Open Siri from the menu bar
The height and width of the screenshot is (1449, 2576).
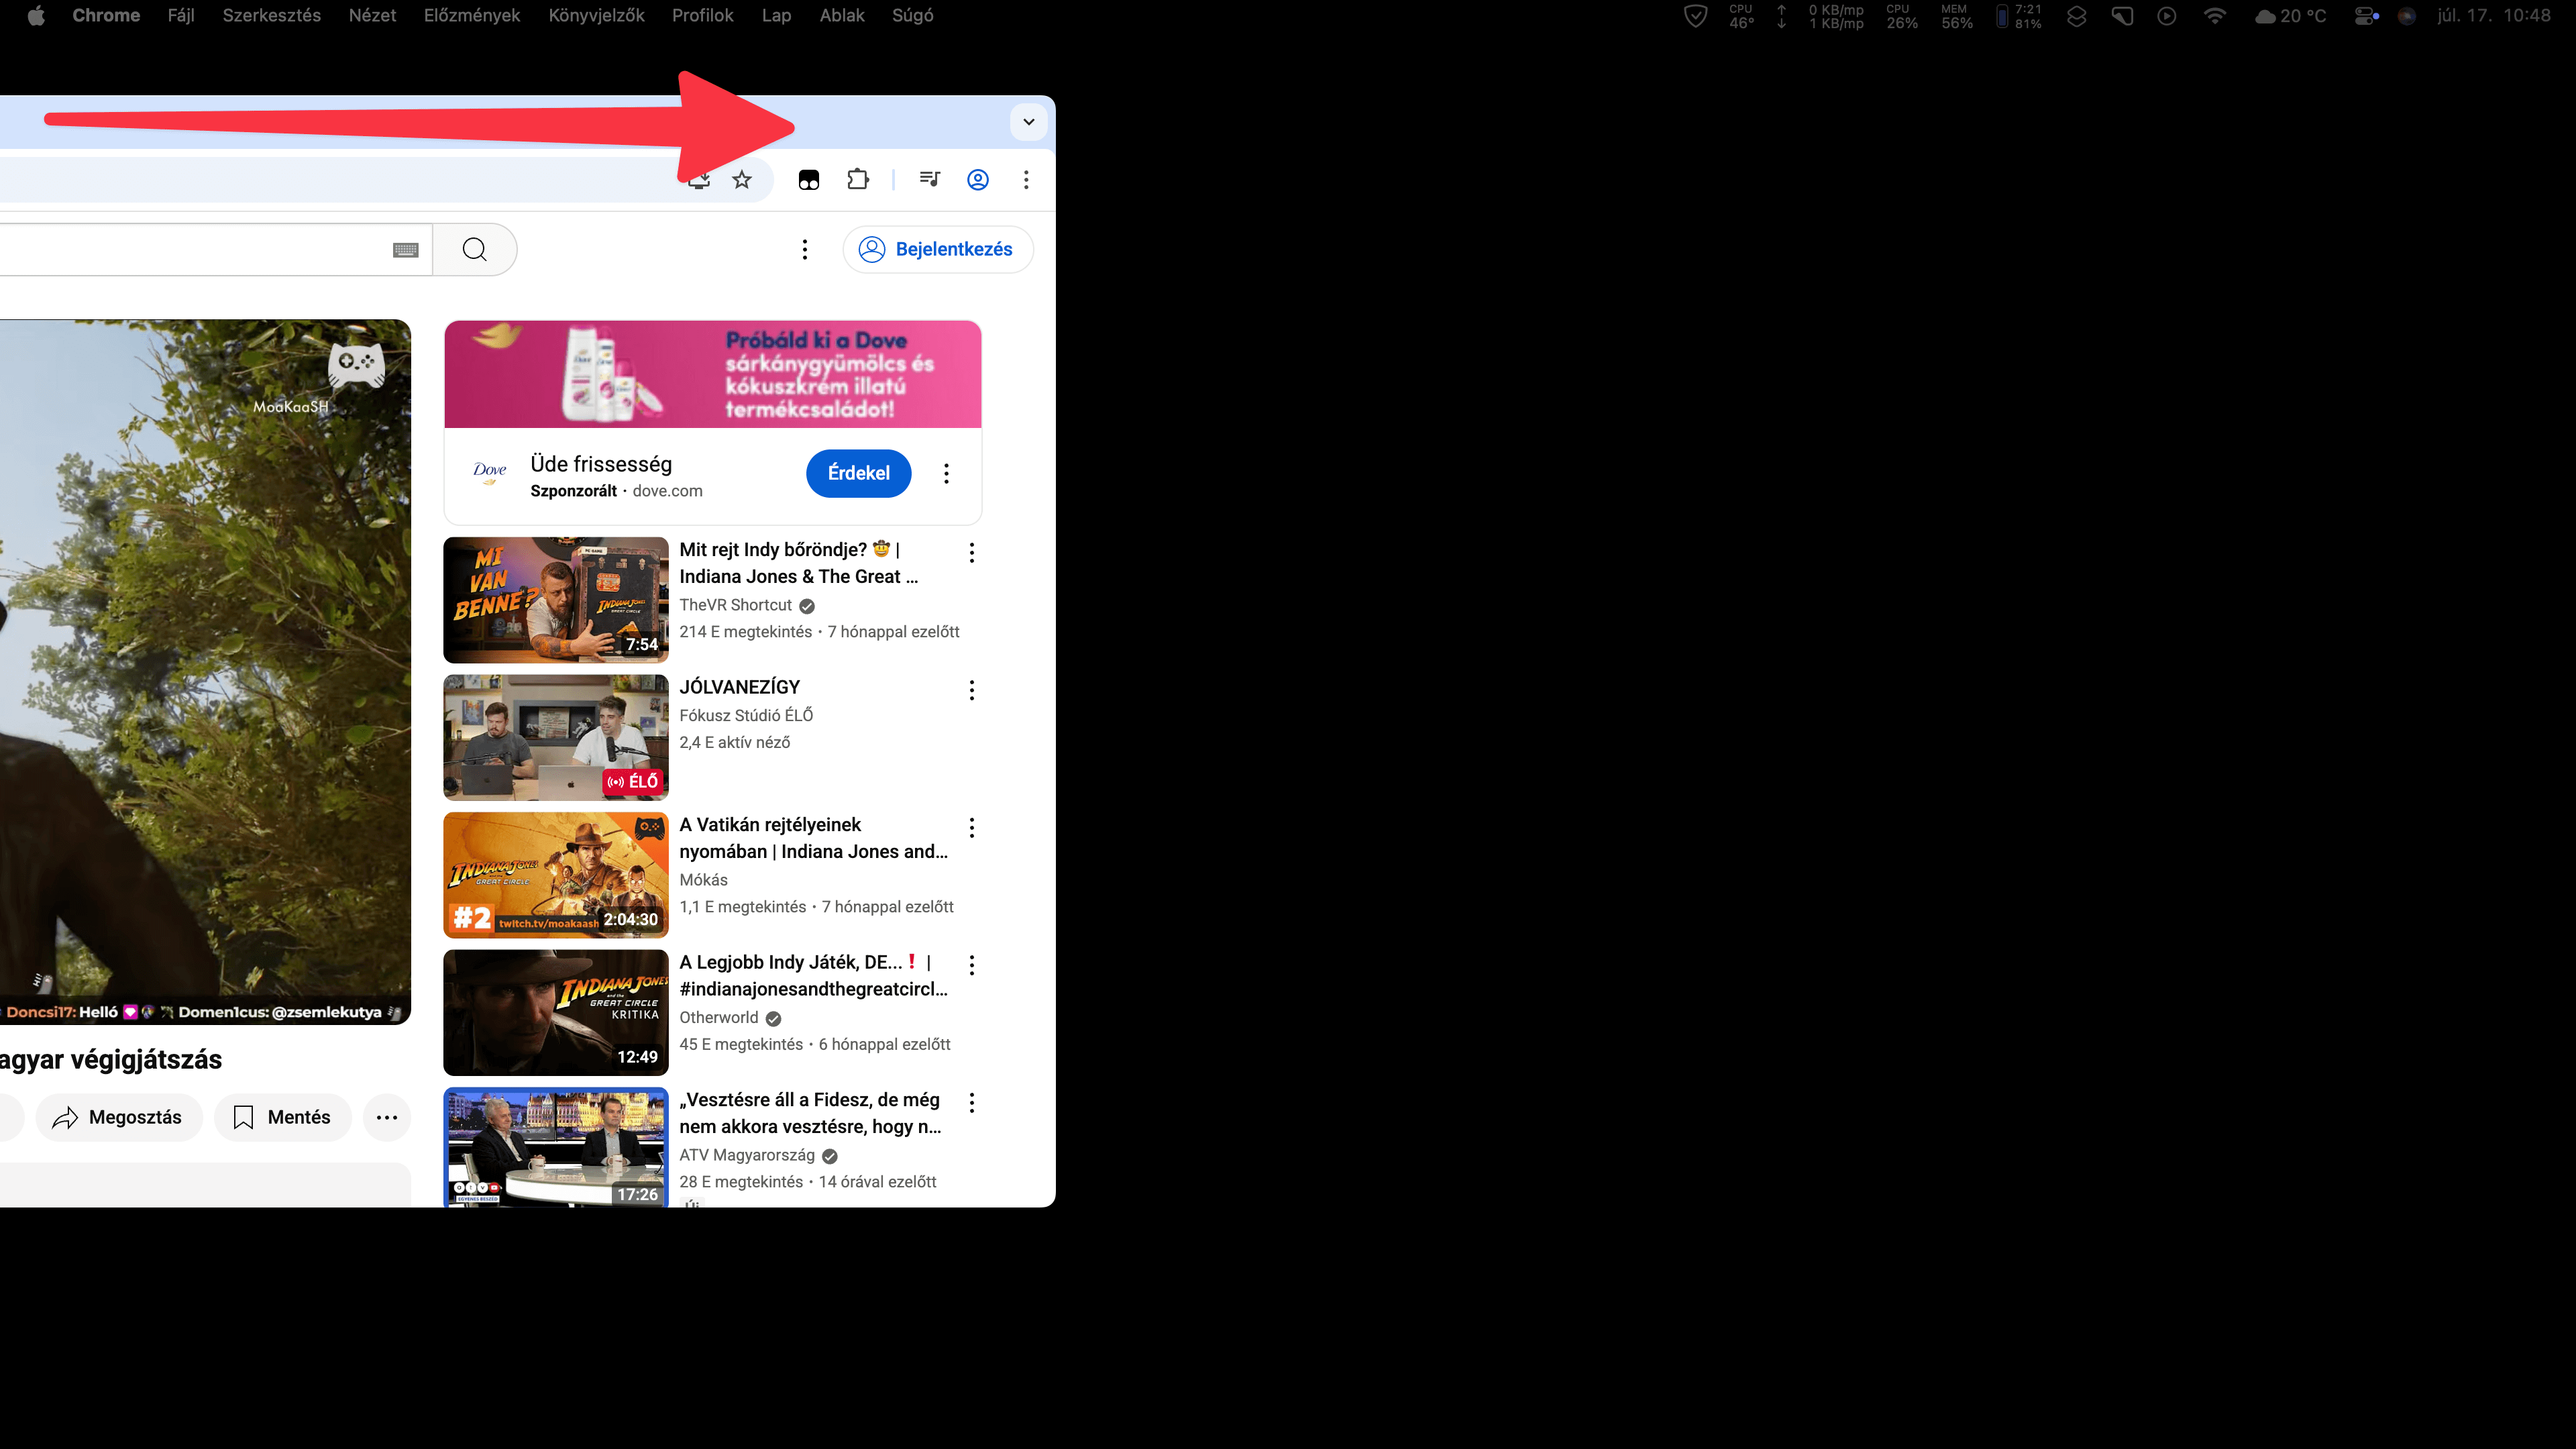(2407, 16)
